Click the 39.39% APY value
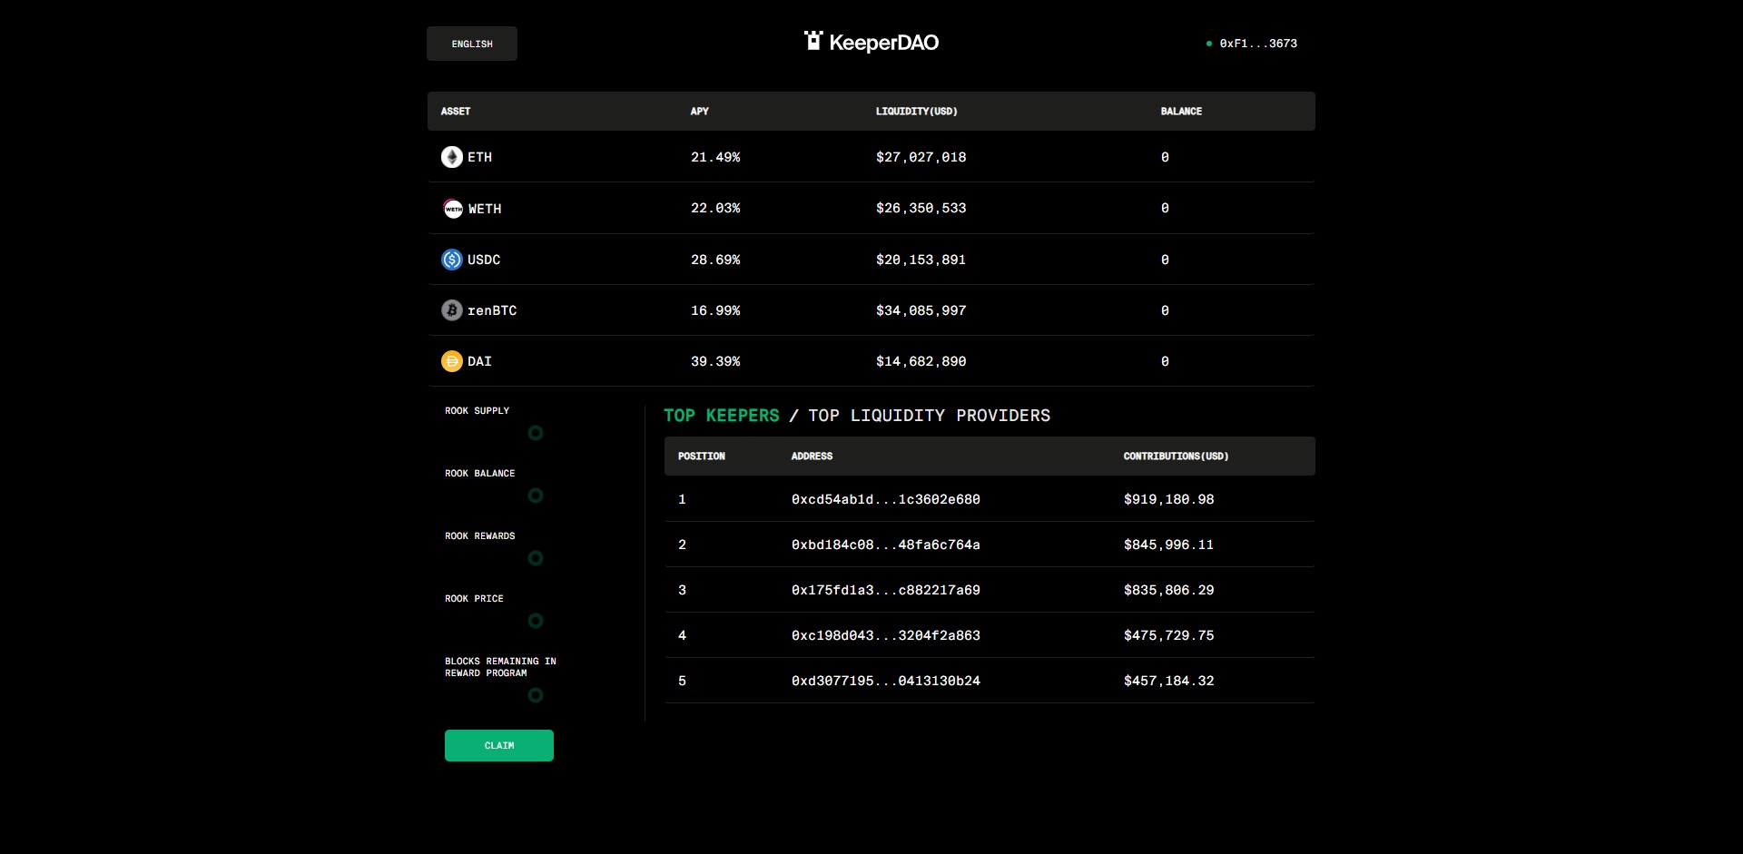1743x854 pixels. [715, 361]
